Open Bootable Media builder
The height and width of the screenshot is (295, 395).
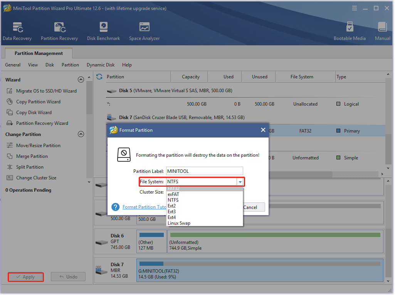(x=350, y=31)
